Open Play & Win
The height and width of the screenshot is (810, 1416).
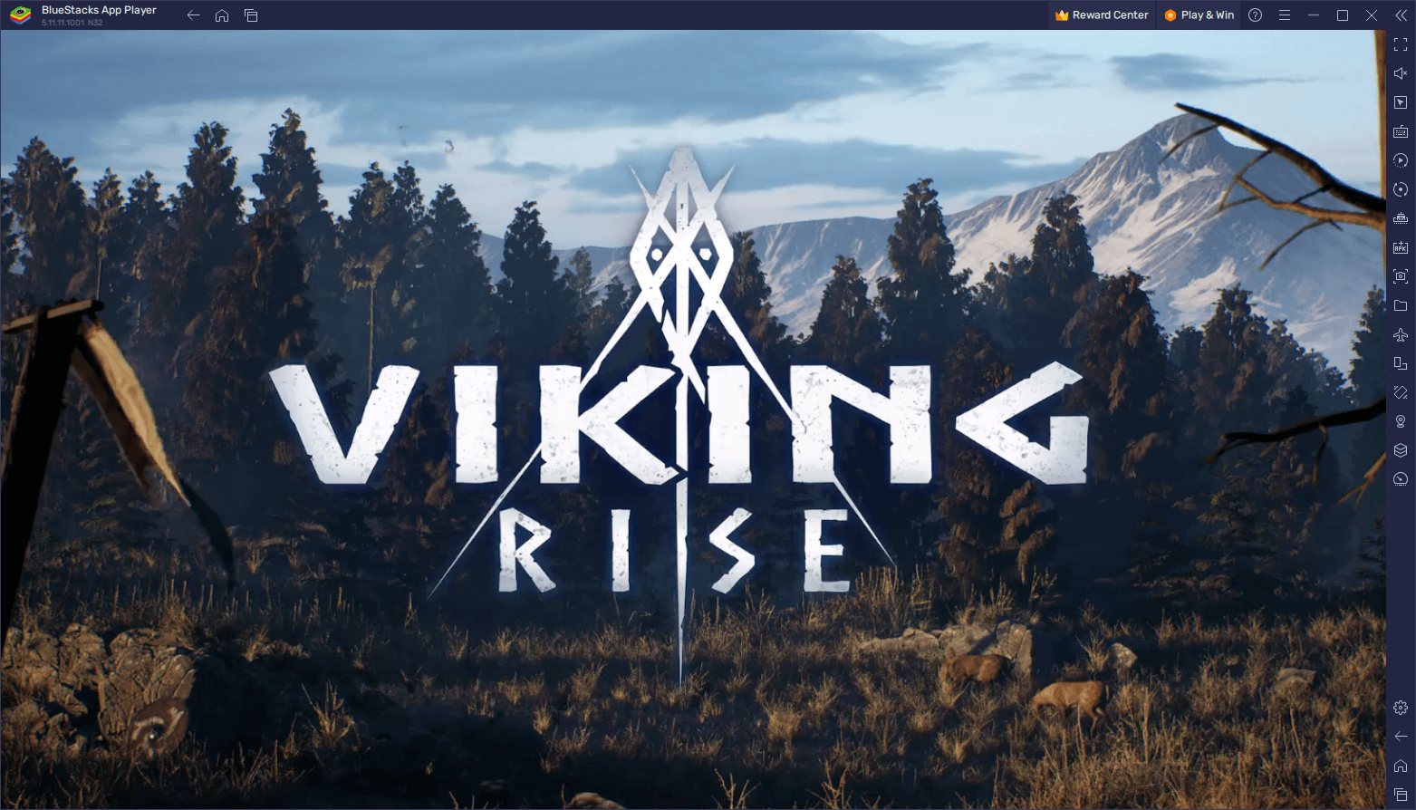1199,15
